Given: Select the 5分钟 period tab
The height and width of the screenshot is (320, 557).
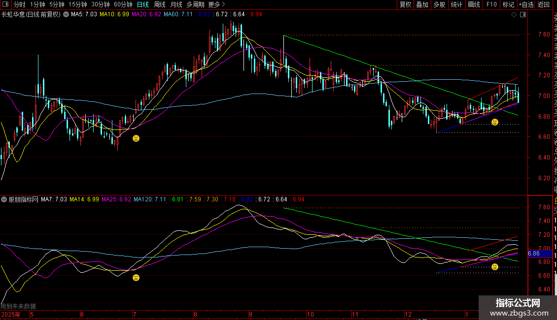Looking at the screenshot, I should 57,4.
